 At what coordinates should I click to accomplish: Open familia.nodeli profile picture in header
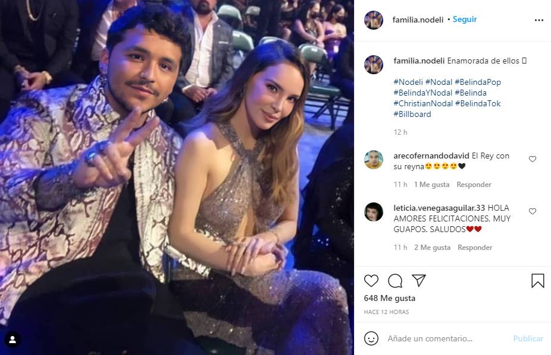click(374, 20)
